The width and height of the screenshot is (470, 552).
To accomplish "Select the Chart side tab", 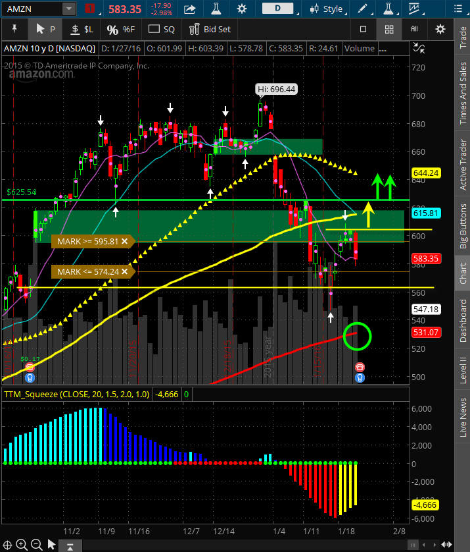I will [x=463, y=273].
